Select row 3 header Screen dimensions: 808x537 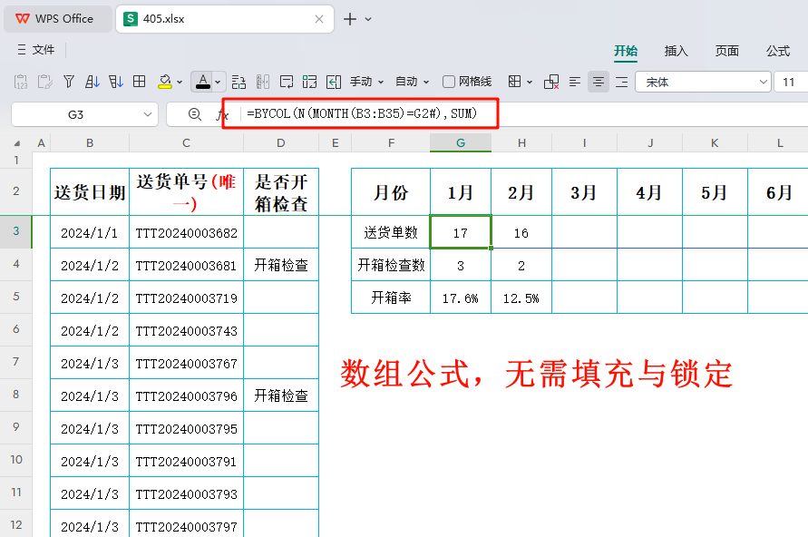click(16, 231)
